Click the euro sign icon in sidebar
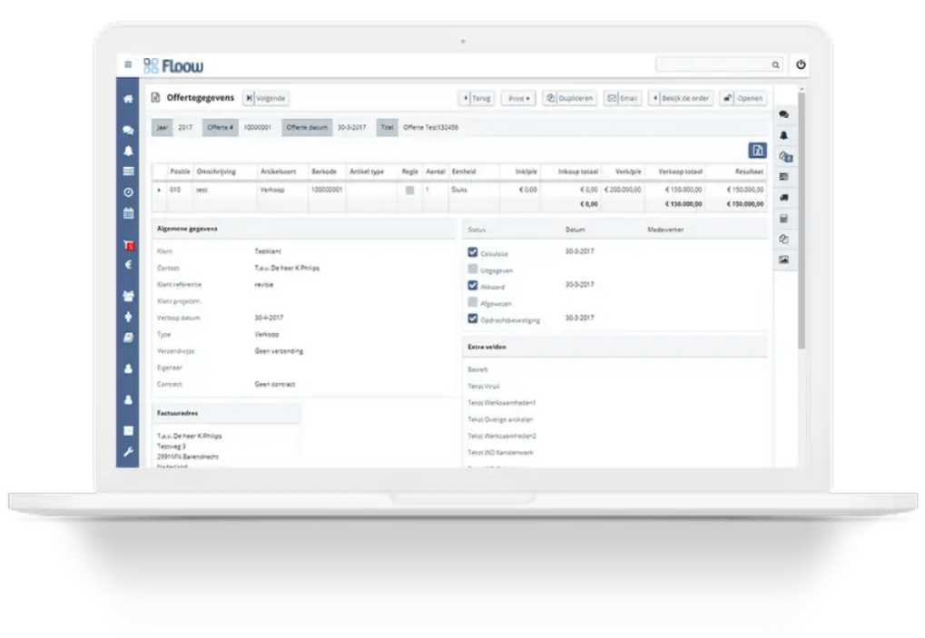The height and width of the screenshot is (638, 925). point(128,266)
